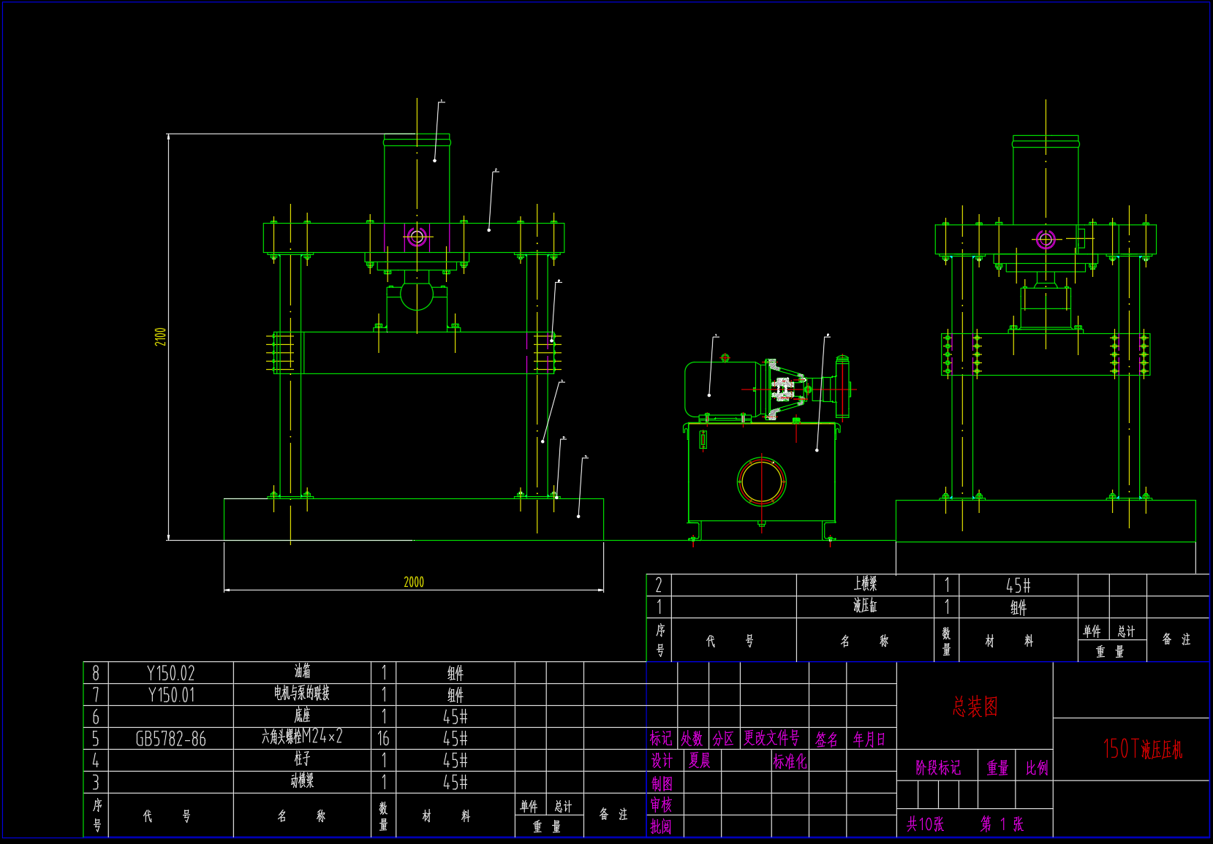
Task: Click the red 总装图 title text
Action: (x=975, y=706)
